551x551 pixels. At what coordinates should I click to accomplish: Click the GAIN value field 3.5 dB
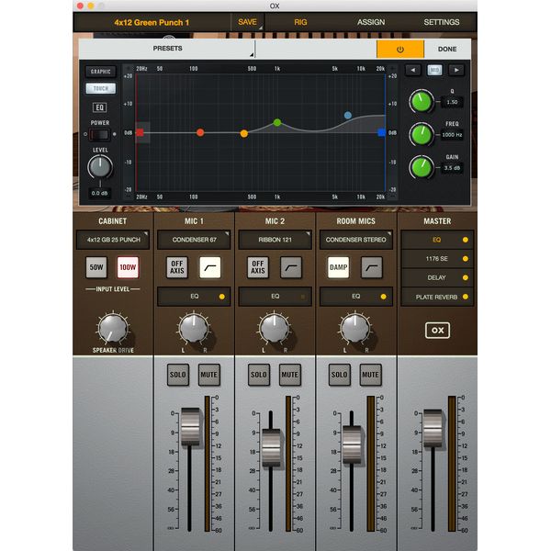[452, 168]
